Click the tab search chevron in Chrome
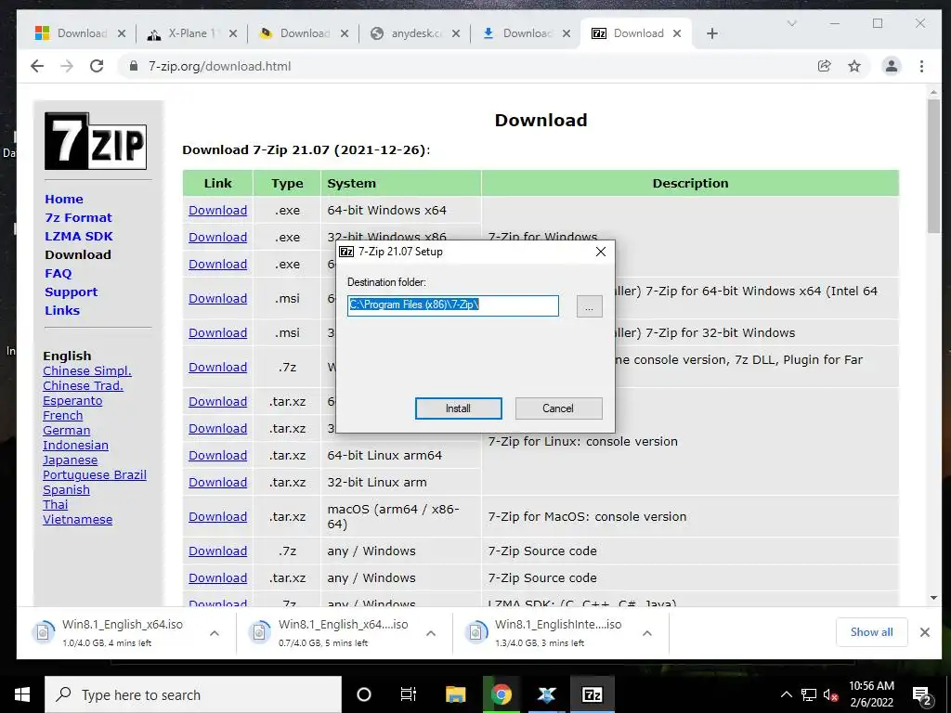 click(x=791, y=23)
